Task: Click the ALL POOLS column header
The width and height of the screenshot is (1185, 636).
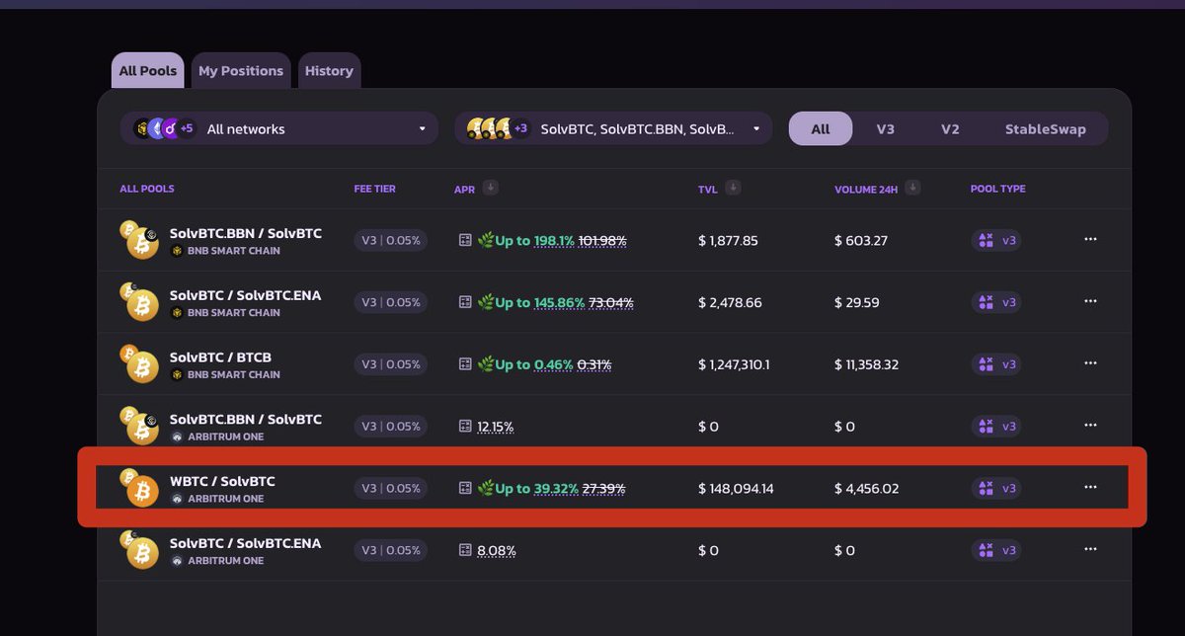Action: pos(147,189)
